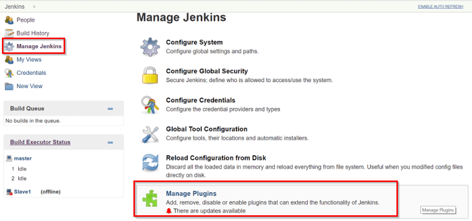Click 'Configure tools, their locations' description
The image size is (472, 221).
[237, 138]
